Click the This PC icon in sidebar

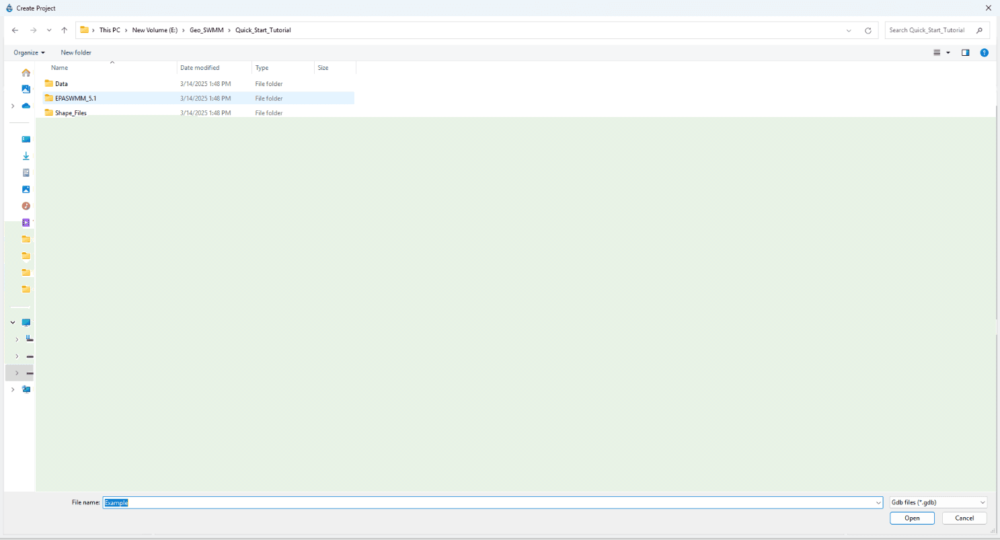point(26,322)
